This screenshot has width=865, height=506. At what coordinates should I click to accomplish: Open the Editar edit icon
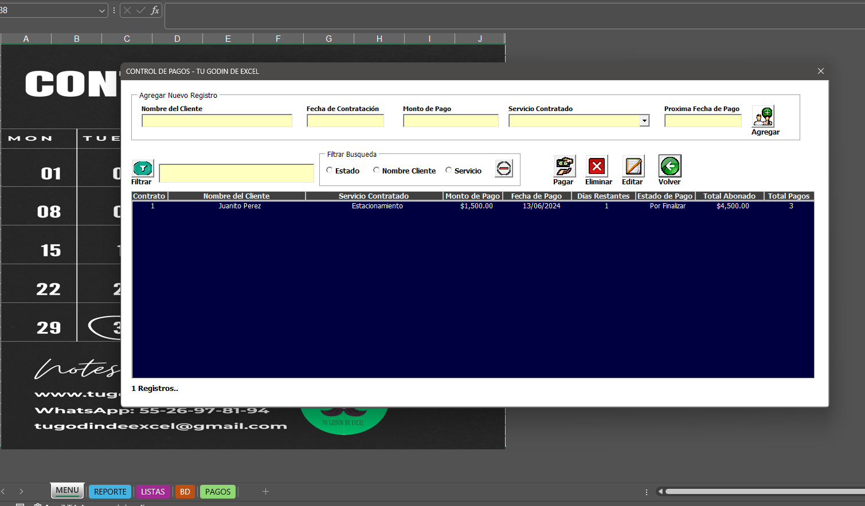(x=633, y=166)
